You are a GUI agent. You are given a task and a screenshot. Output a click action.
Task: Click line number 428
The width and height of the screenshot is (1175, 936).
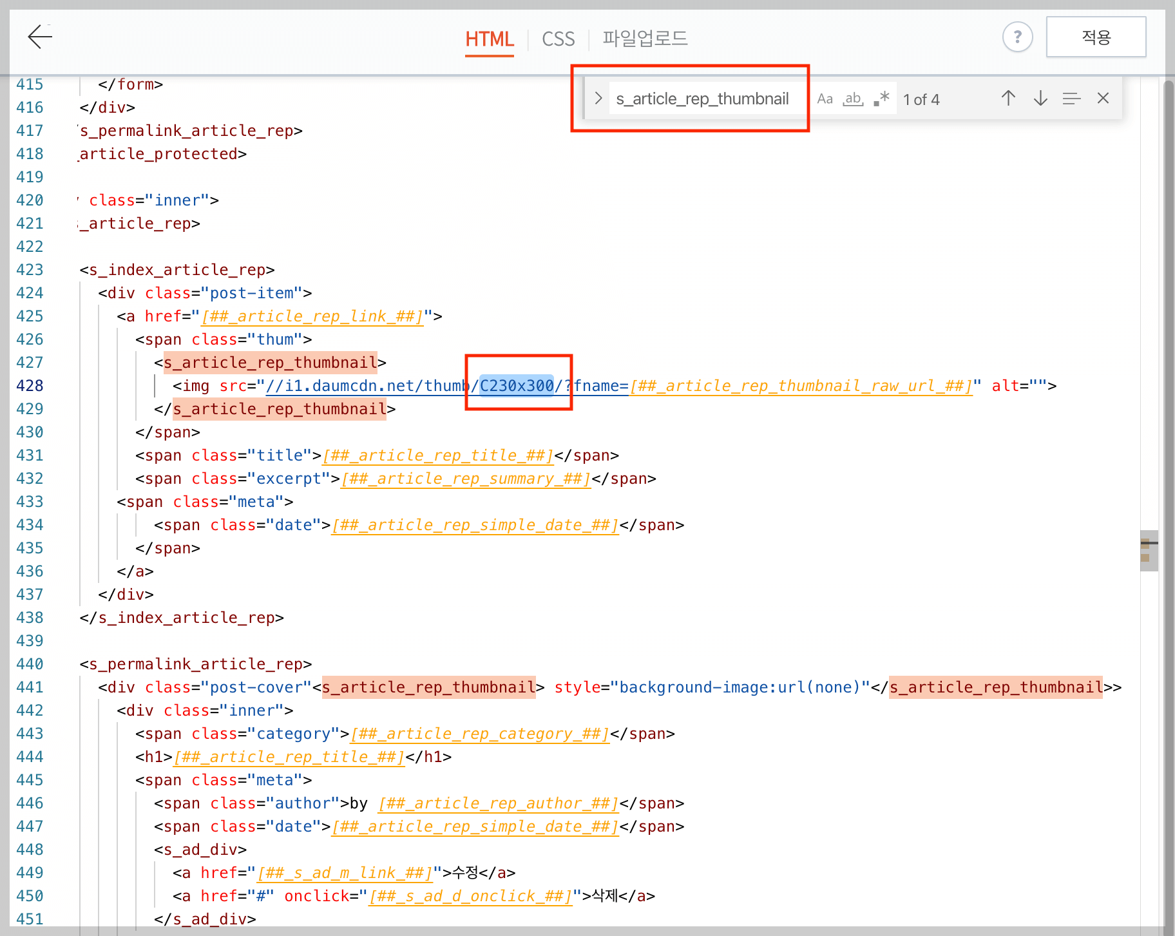pyautogui.click(x=30, y=386)
